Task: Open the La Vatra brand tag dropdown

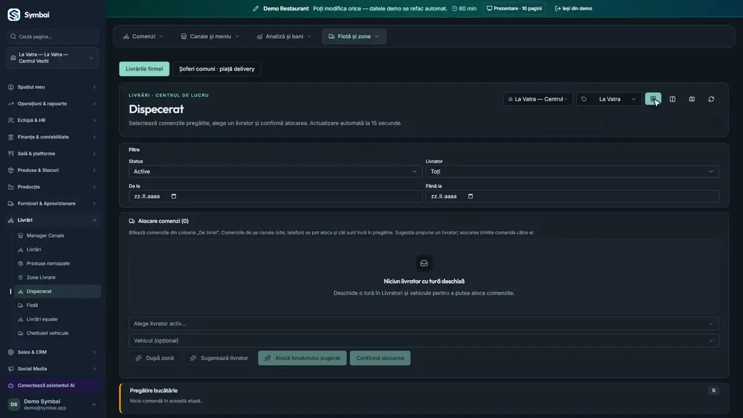Action: 609,99
